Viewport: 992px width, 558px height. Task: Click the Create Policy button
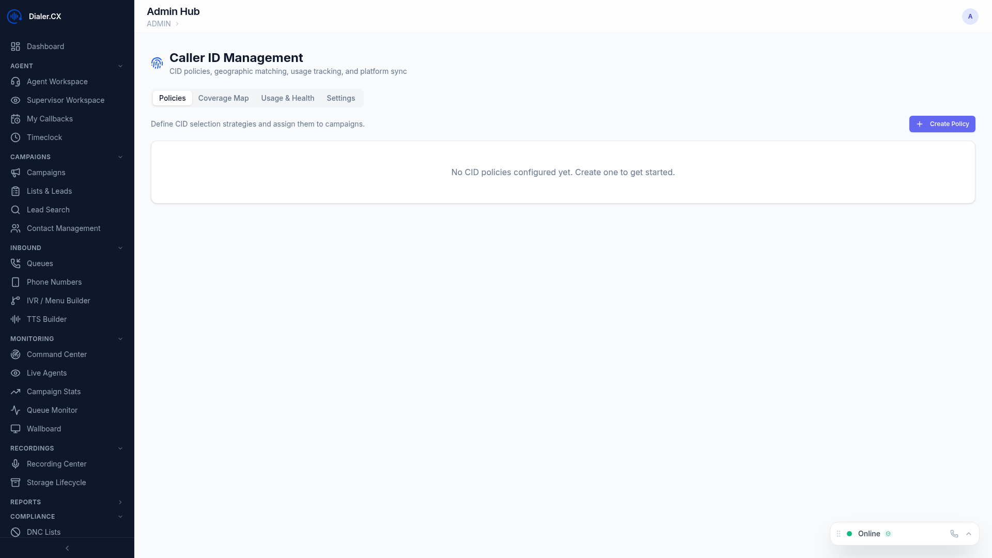pos(942,124)
